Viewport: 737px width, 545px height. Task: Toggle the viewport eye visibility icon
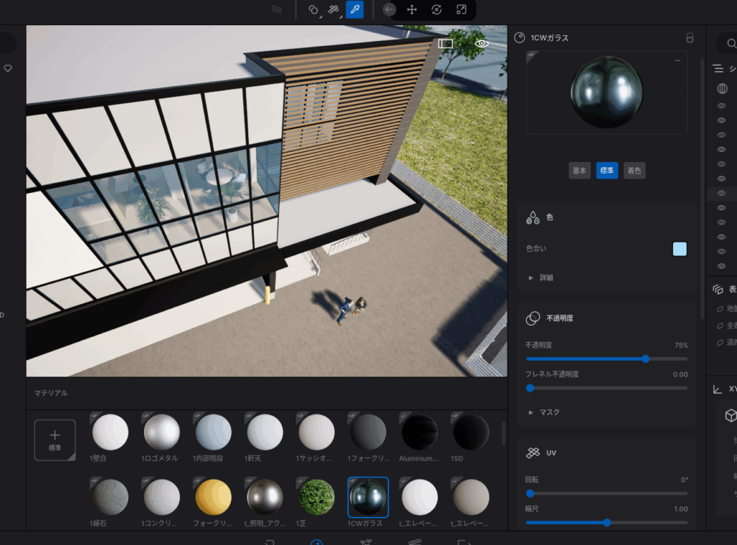click(x=481, y=43)
